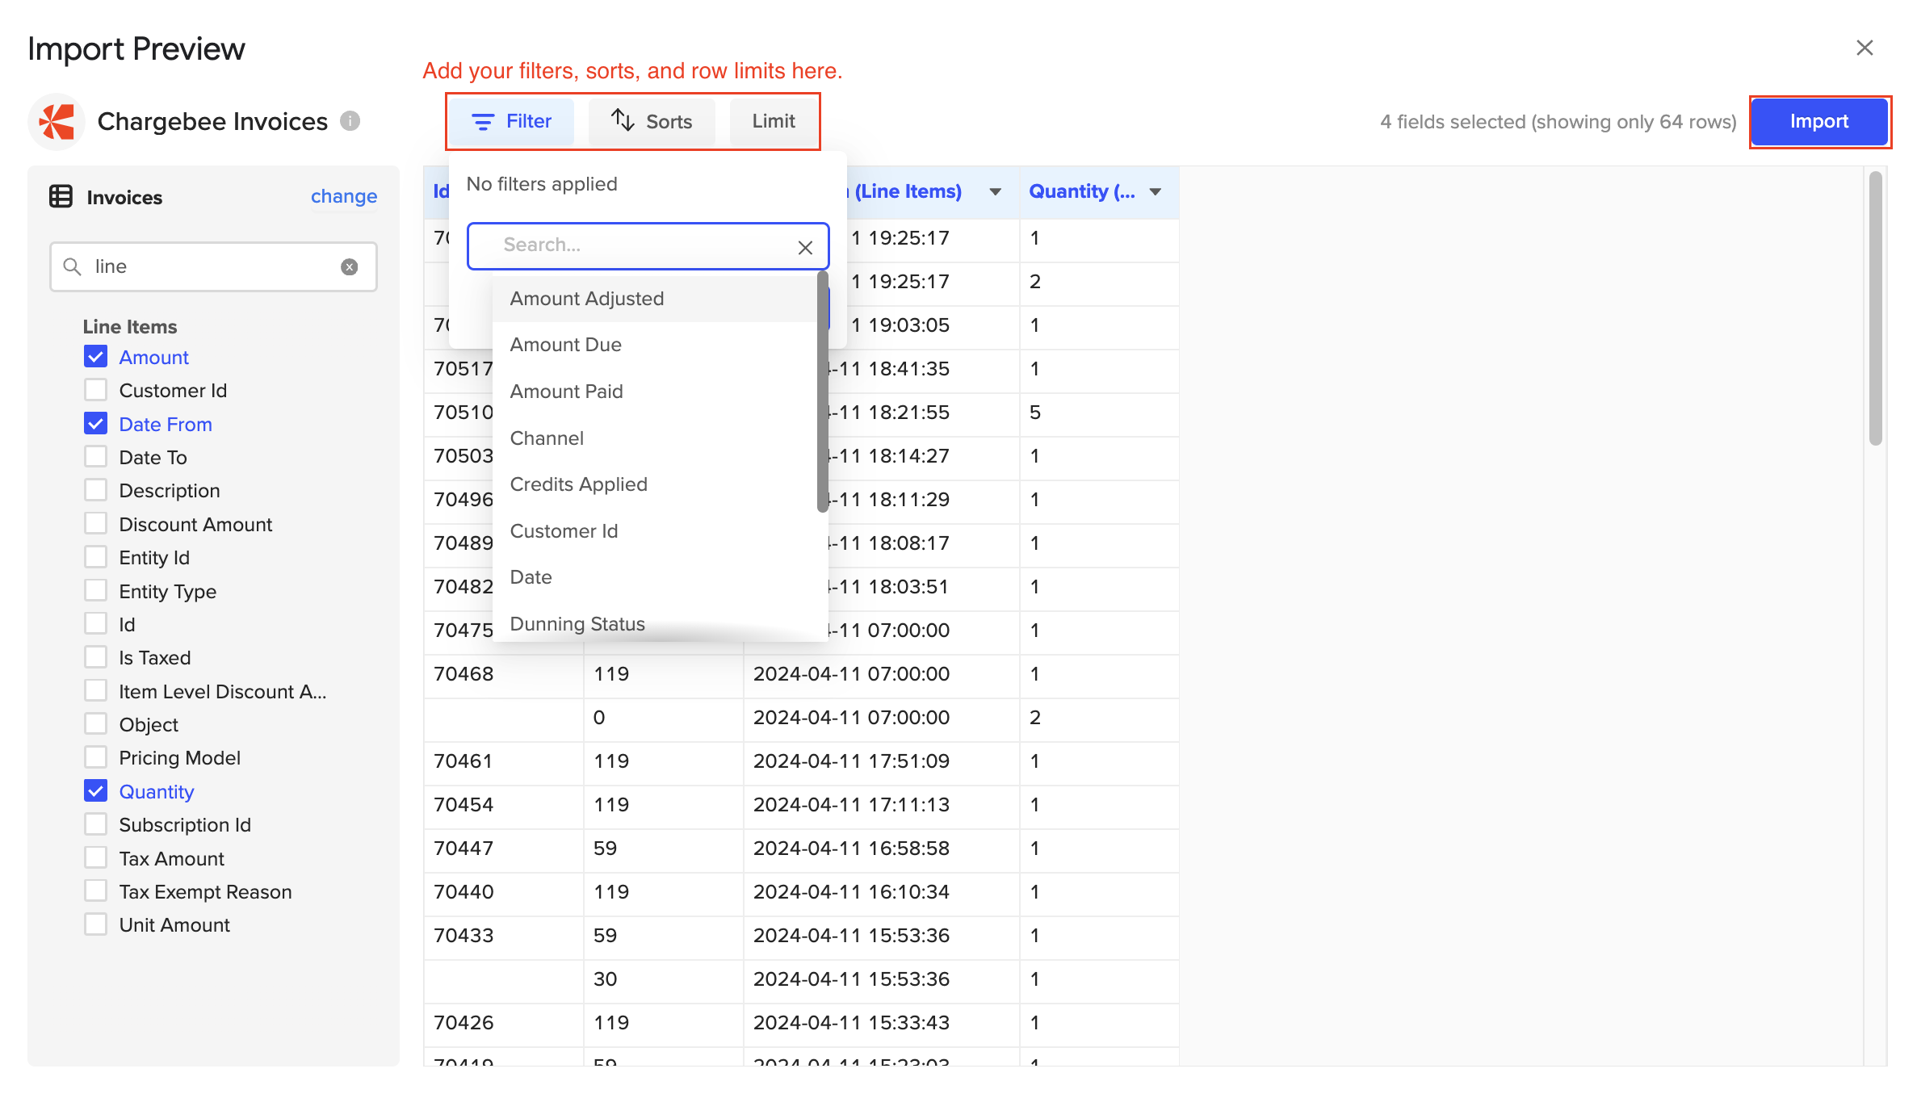This screenshot has width=1917, height=1098.
Task: Click the Quantity column header
Action: pos(1098,192)
